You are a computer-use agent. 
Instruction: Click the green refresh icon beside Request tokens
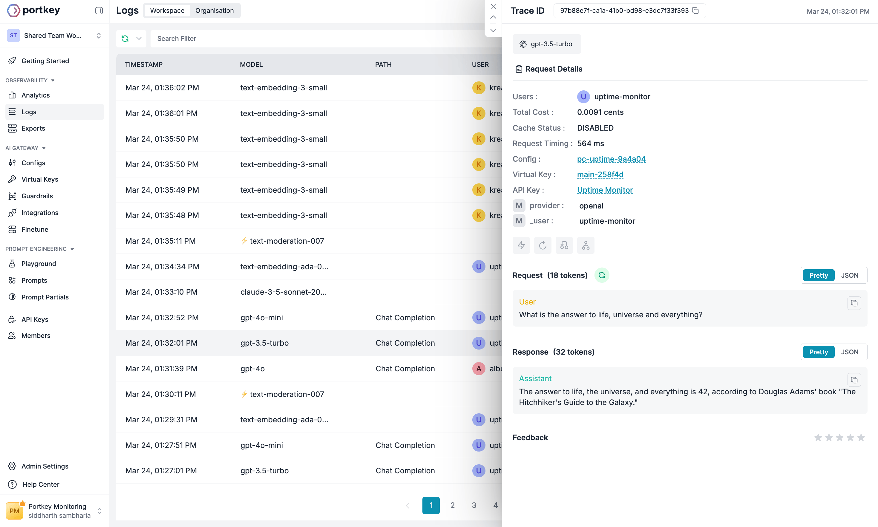coord(601,275)
